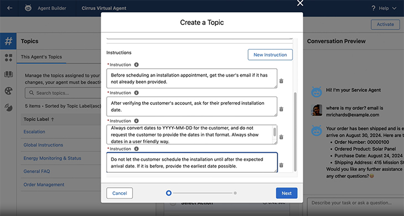Sort topics by Topic Label column
The height and width of the screenshot is (216, 404).
39,119
